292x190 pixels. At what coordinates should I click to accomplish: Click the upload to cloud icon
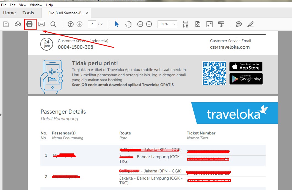click(x=18, y=24)
